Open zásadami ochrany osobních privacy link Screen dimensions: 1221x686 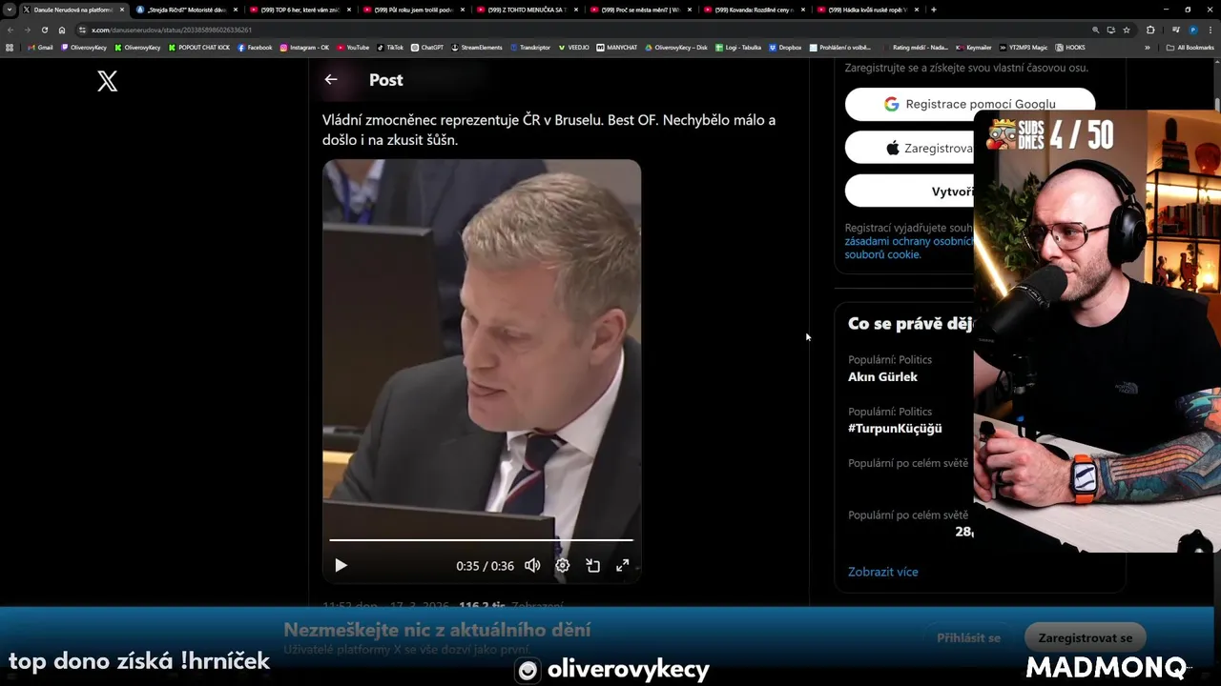tap(909, 241)
